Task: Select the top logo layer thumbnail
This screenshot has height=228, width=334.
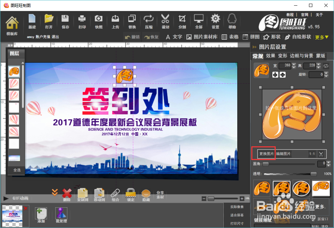Action: pos(14,71)
